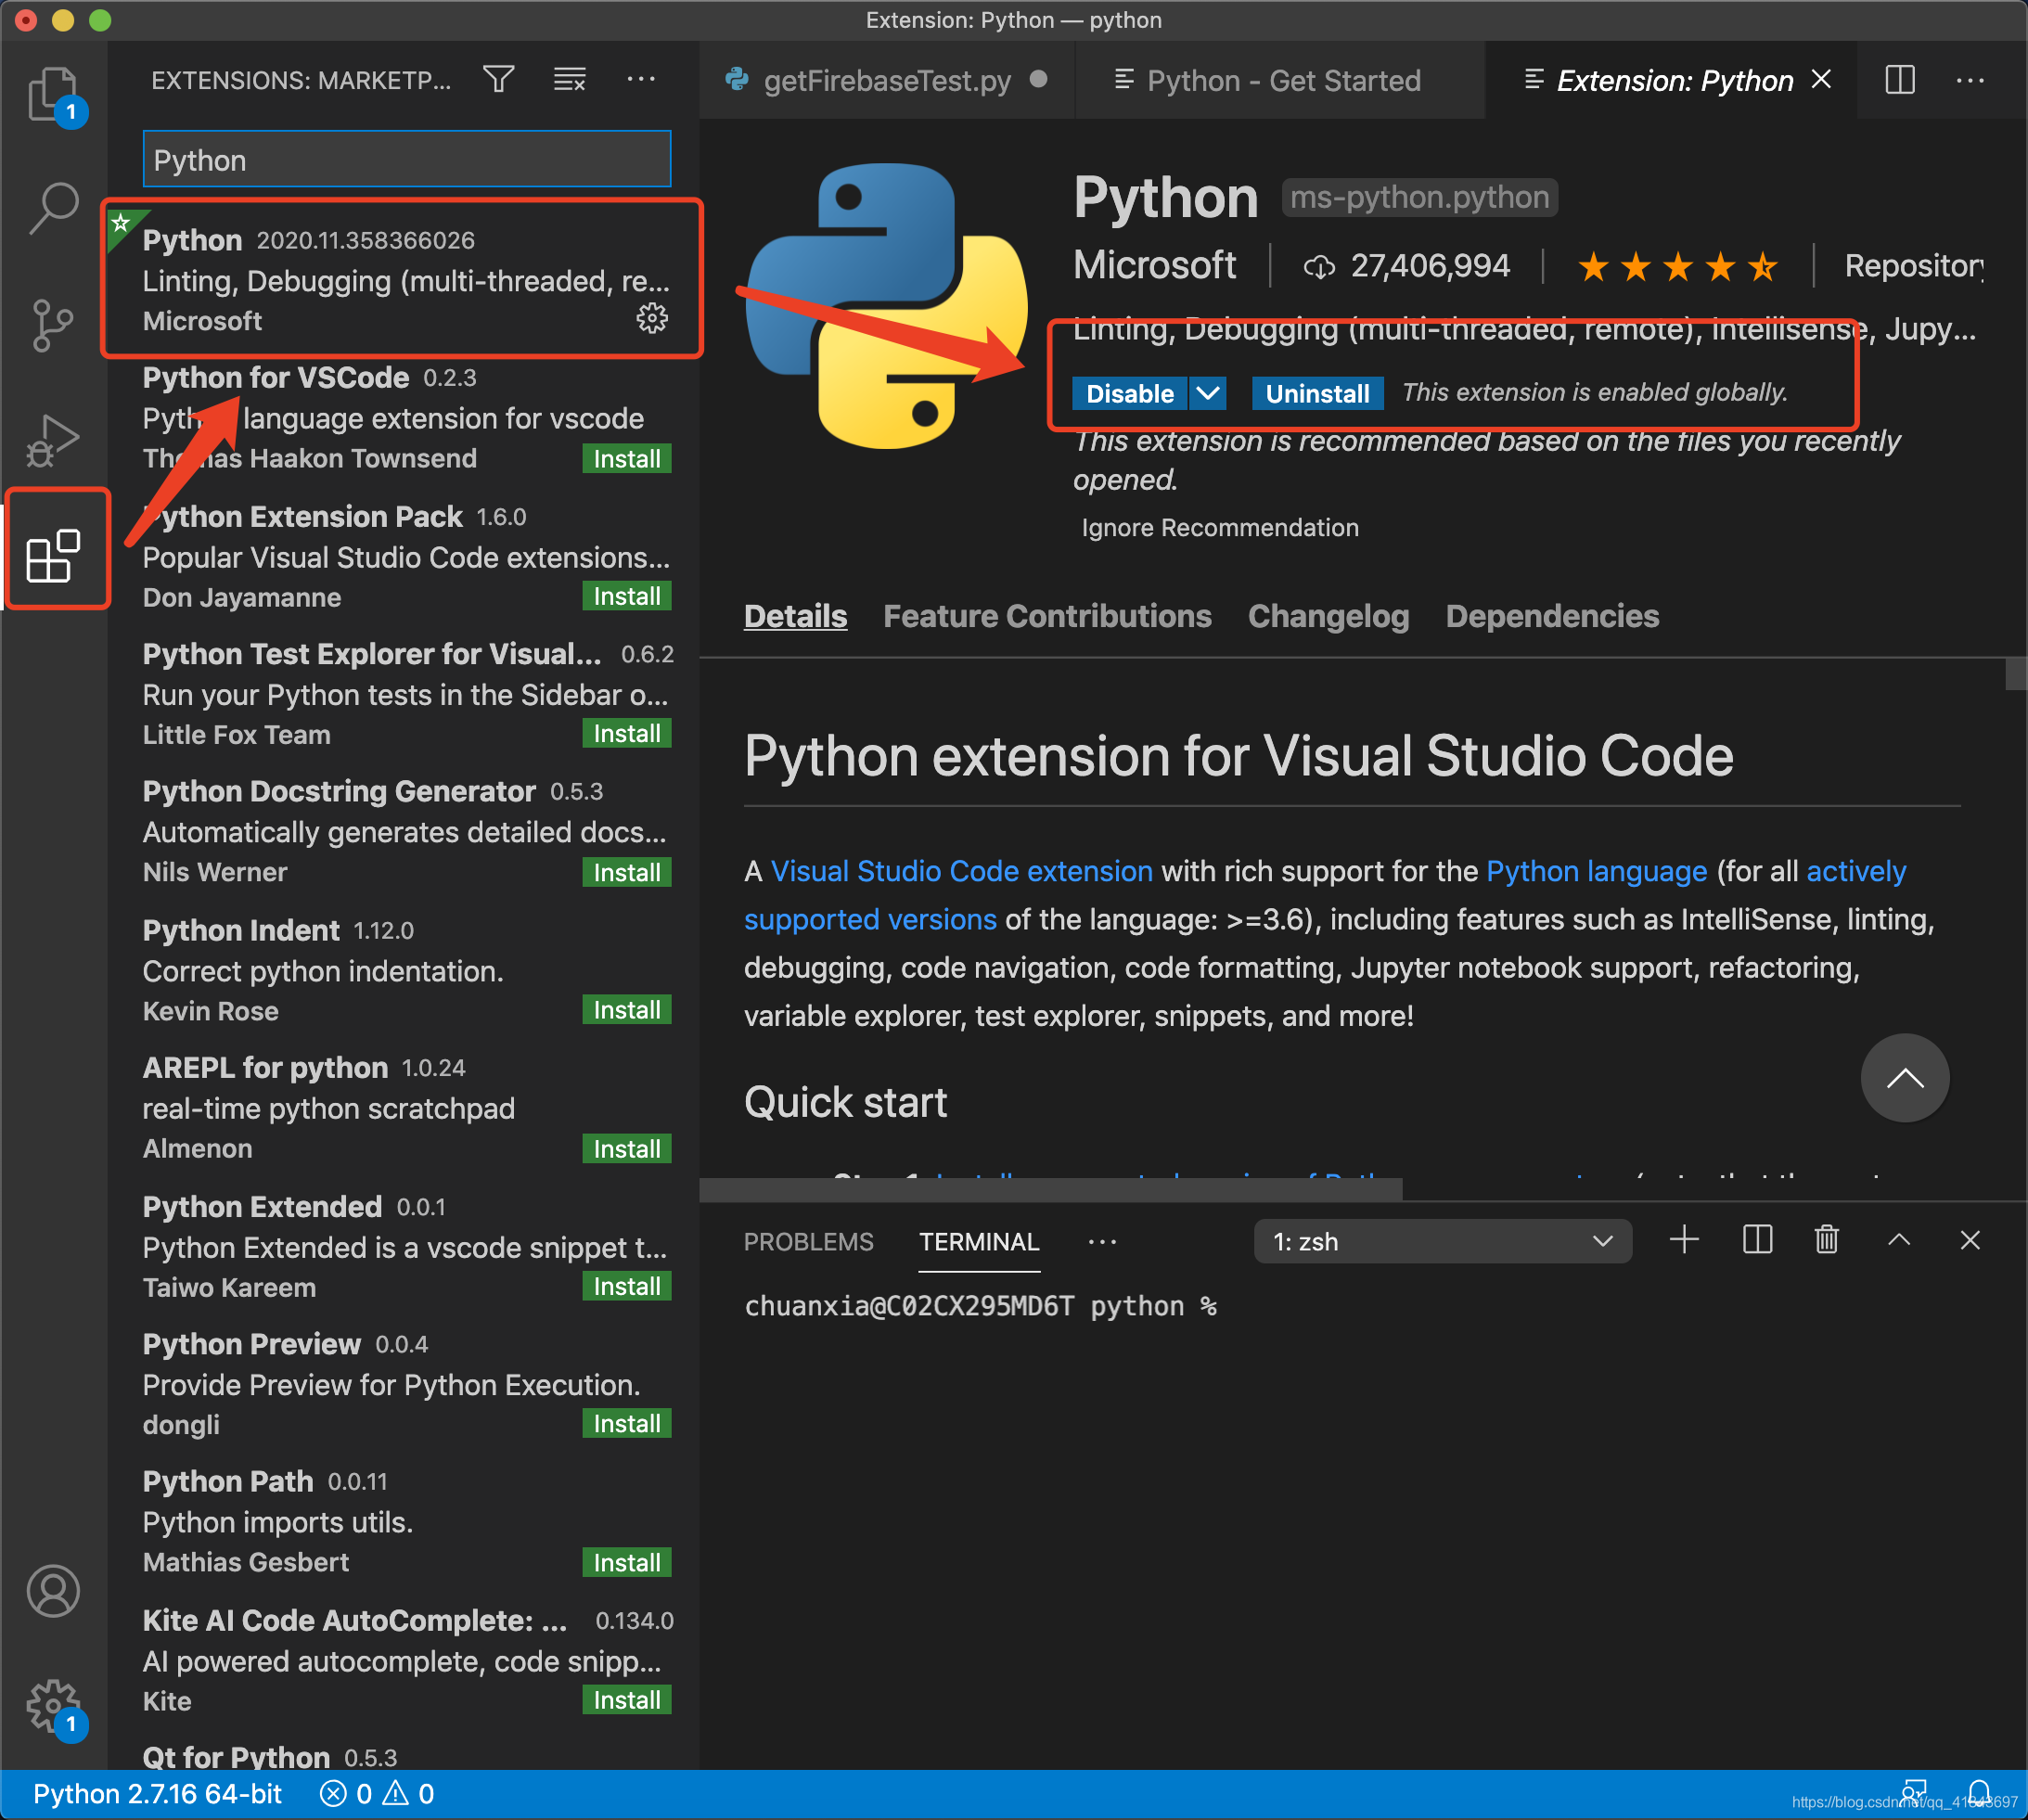
Task: Open Extensions view more actions ellipsis
Action: click(x=641, y=79)
